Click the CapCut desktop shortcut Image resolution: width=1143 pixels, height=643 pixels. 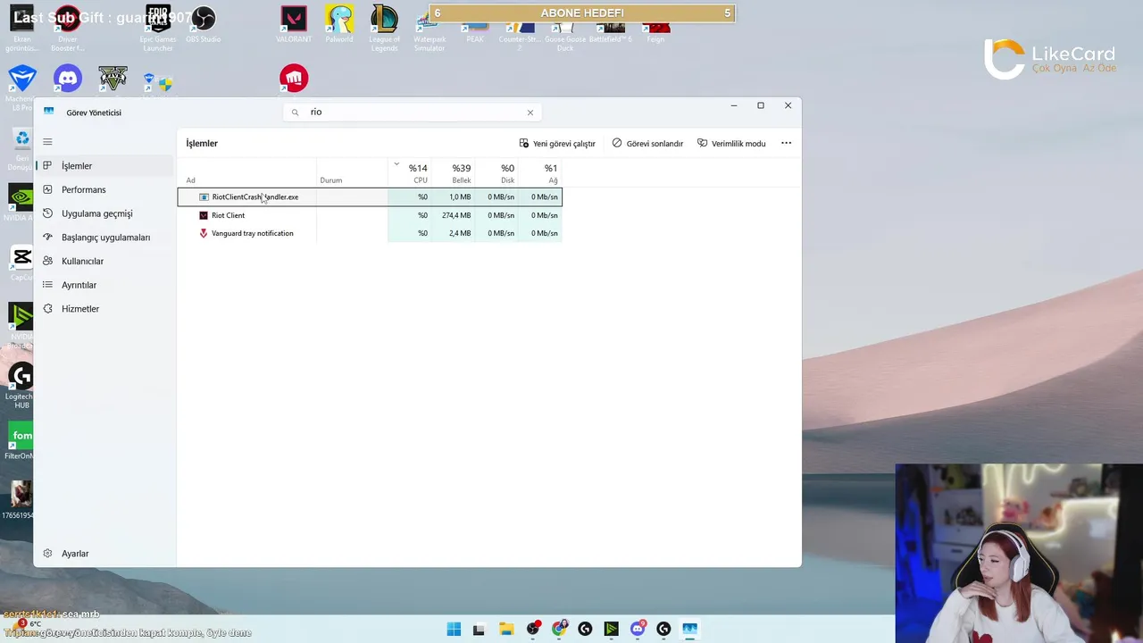(21, 263)
